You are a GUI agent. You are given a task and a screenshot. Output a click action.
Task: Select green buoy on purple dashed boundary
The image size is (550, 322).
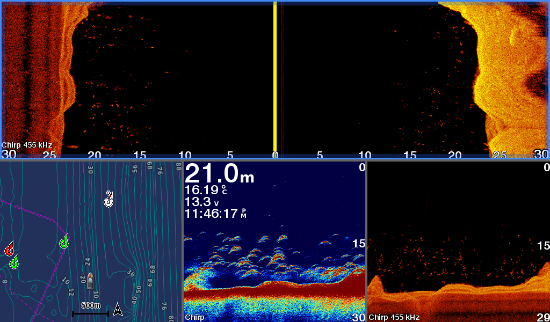tap(64, 242)
